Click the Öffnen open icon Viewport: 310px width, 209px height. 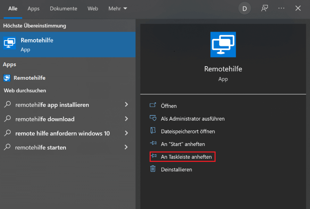click(153, 105)
